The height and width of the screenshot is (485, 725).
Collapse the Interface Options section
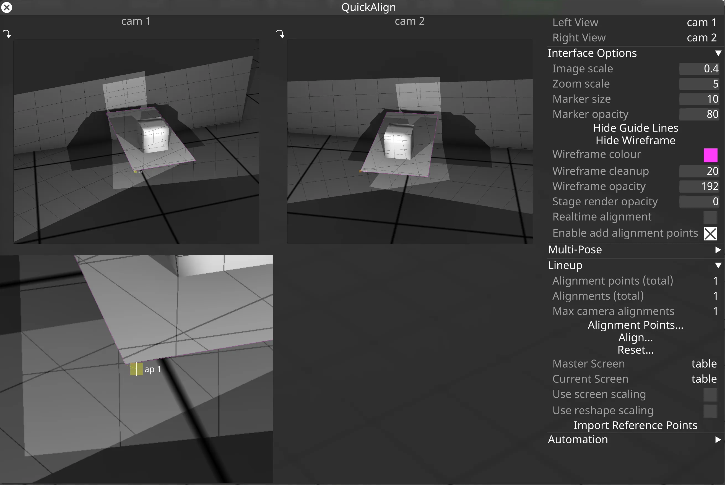718,53
